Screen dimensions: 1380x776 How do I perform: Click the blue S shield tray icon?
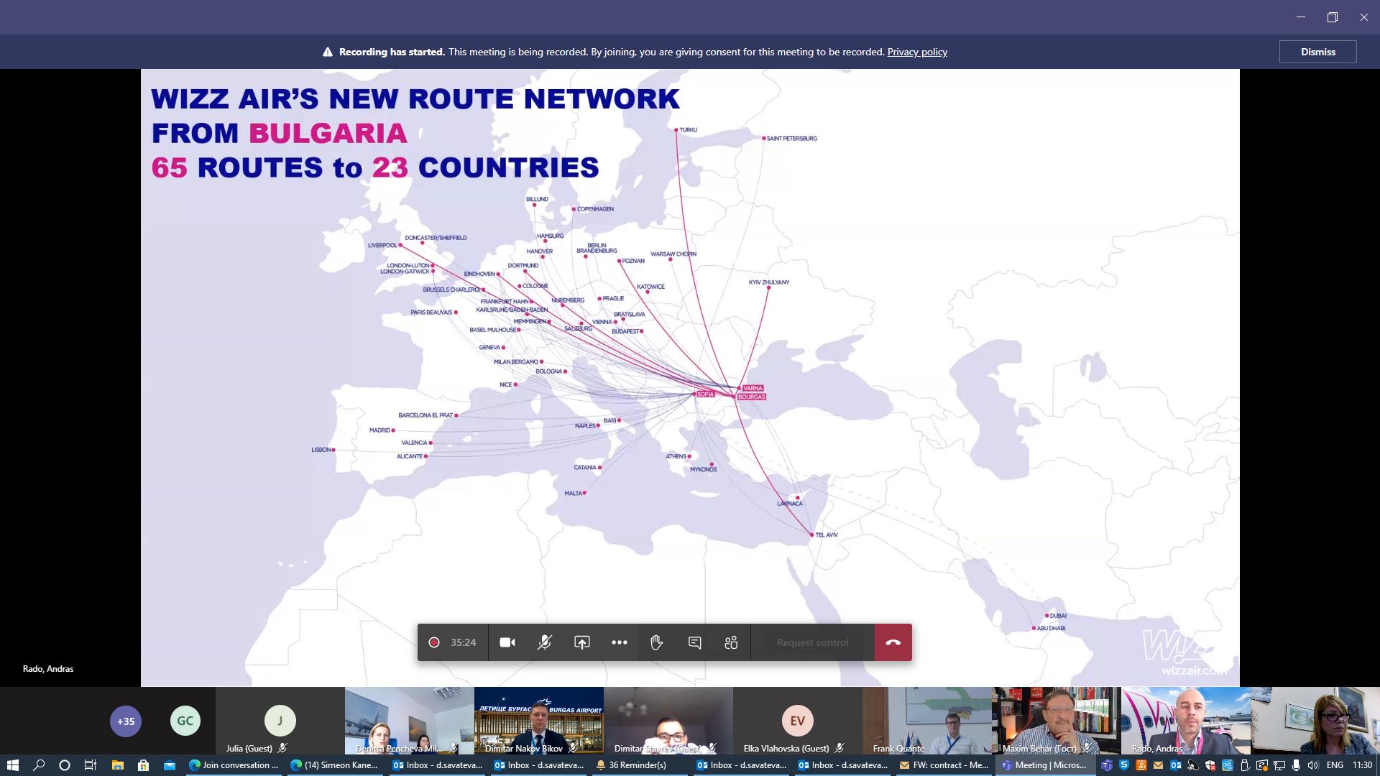click(x=1124, y=765)
